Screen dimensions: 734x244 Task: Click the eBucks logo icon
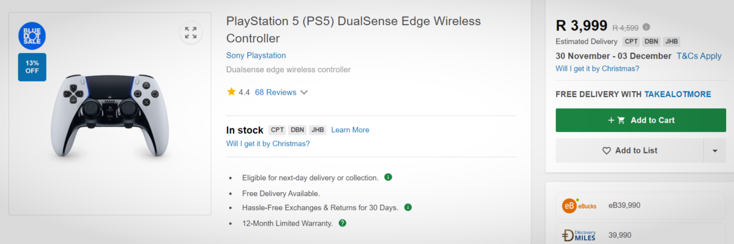(579, 206)
